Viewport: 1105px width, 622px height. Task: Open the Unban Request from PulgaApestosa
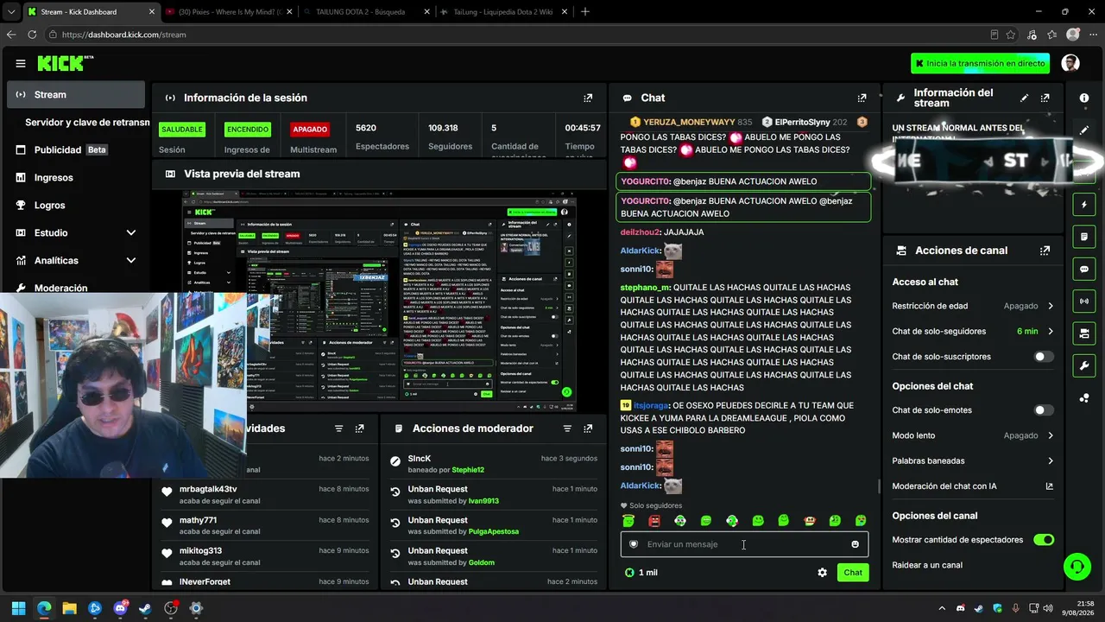(493, 525)
